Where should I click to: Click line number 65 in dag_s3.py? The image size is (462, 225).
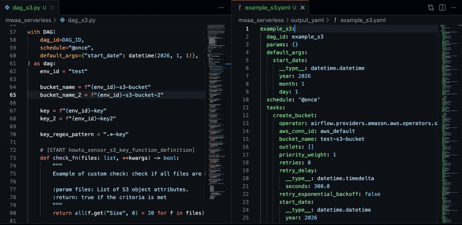point(13,95)
